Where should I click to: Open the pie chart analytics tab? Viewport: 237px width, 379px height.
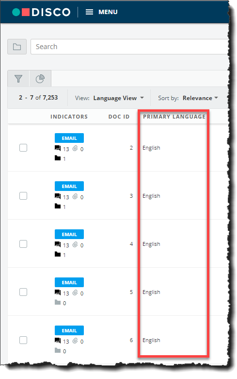point(40,79)
